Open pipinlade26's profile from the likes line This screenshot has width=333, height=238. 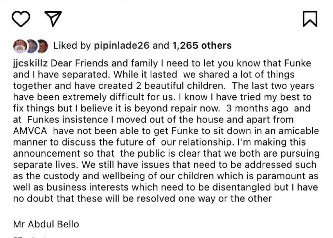click(x=122, y=46)
